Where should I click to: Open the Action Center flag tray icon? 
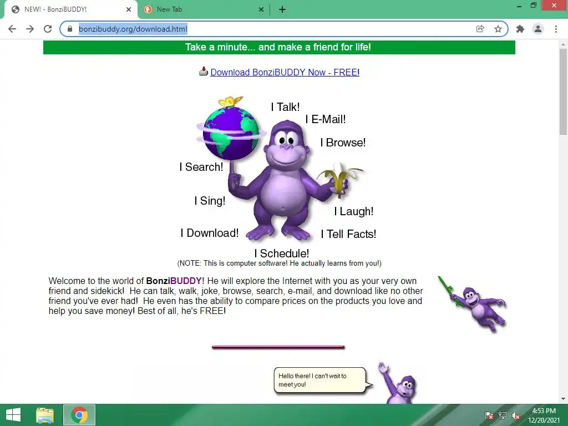pos(489,415)
